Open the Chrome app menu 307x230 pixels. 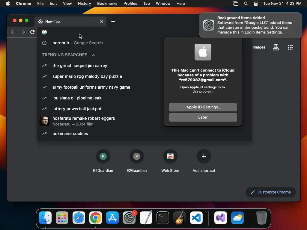[x=23, y=3]
